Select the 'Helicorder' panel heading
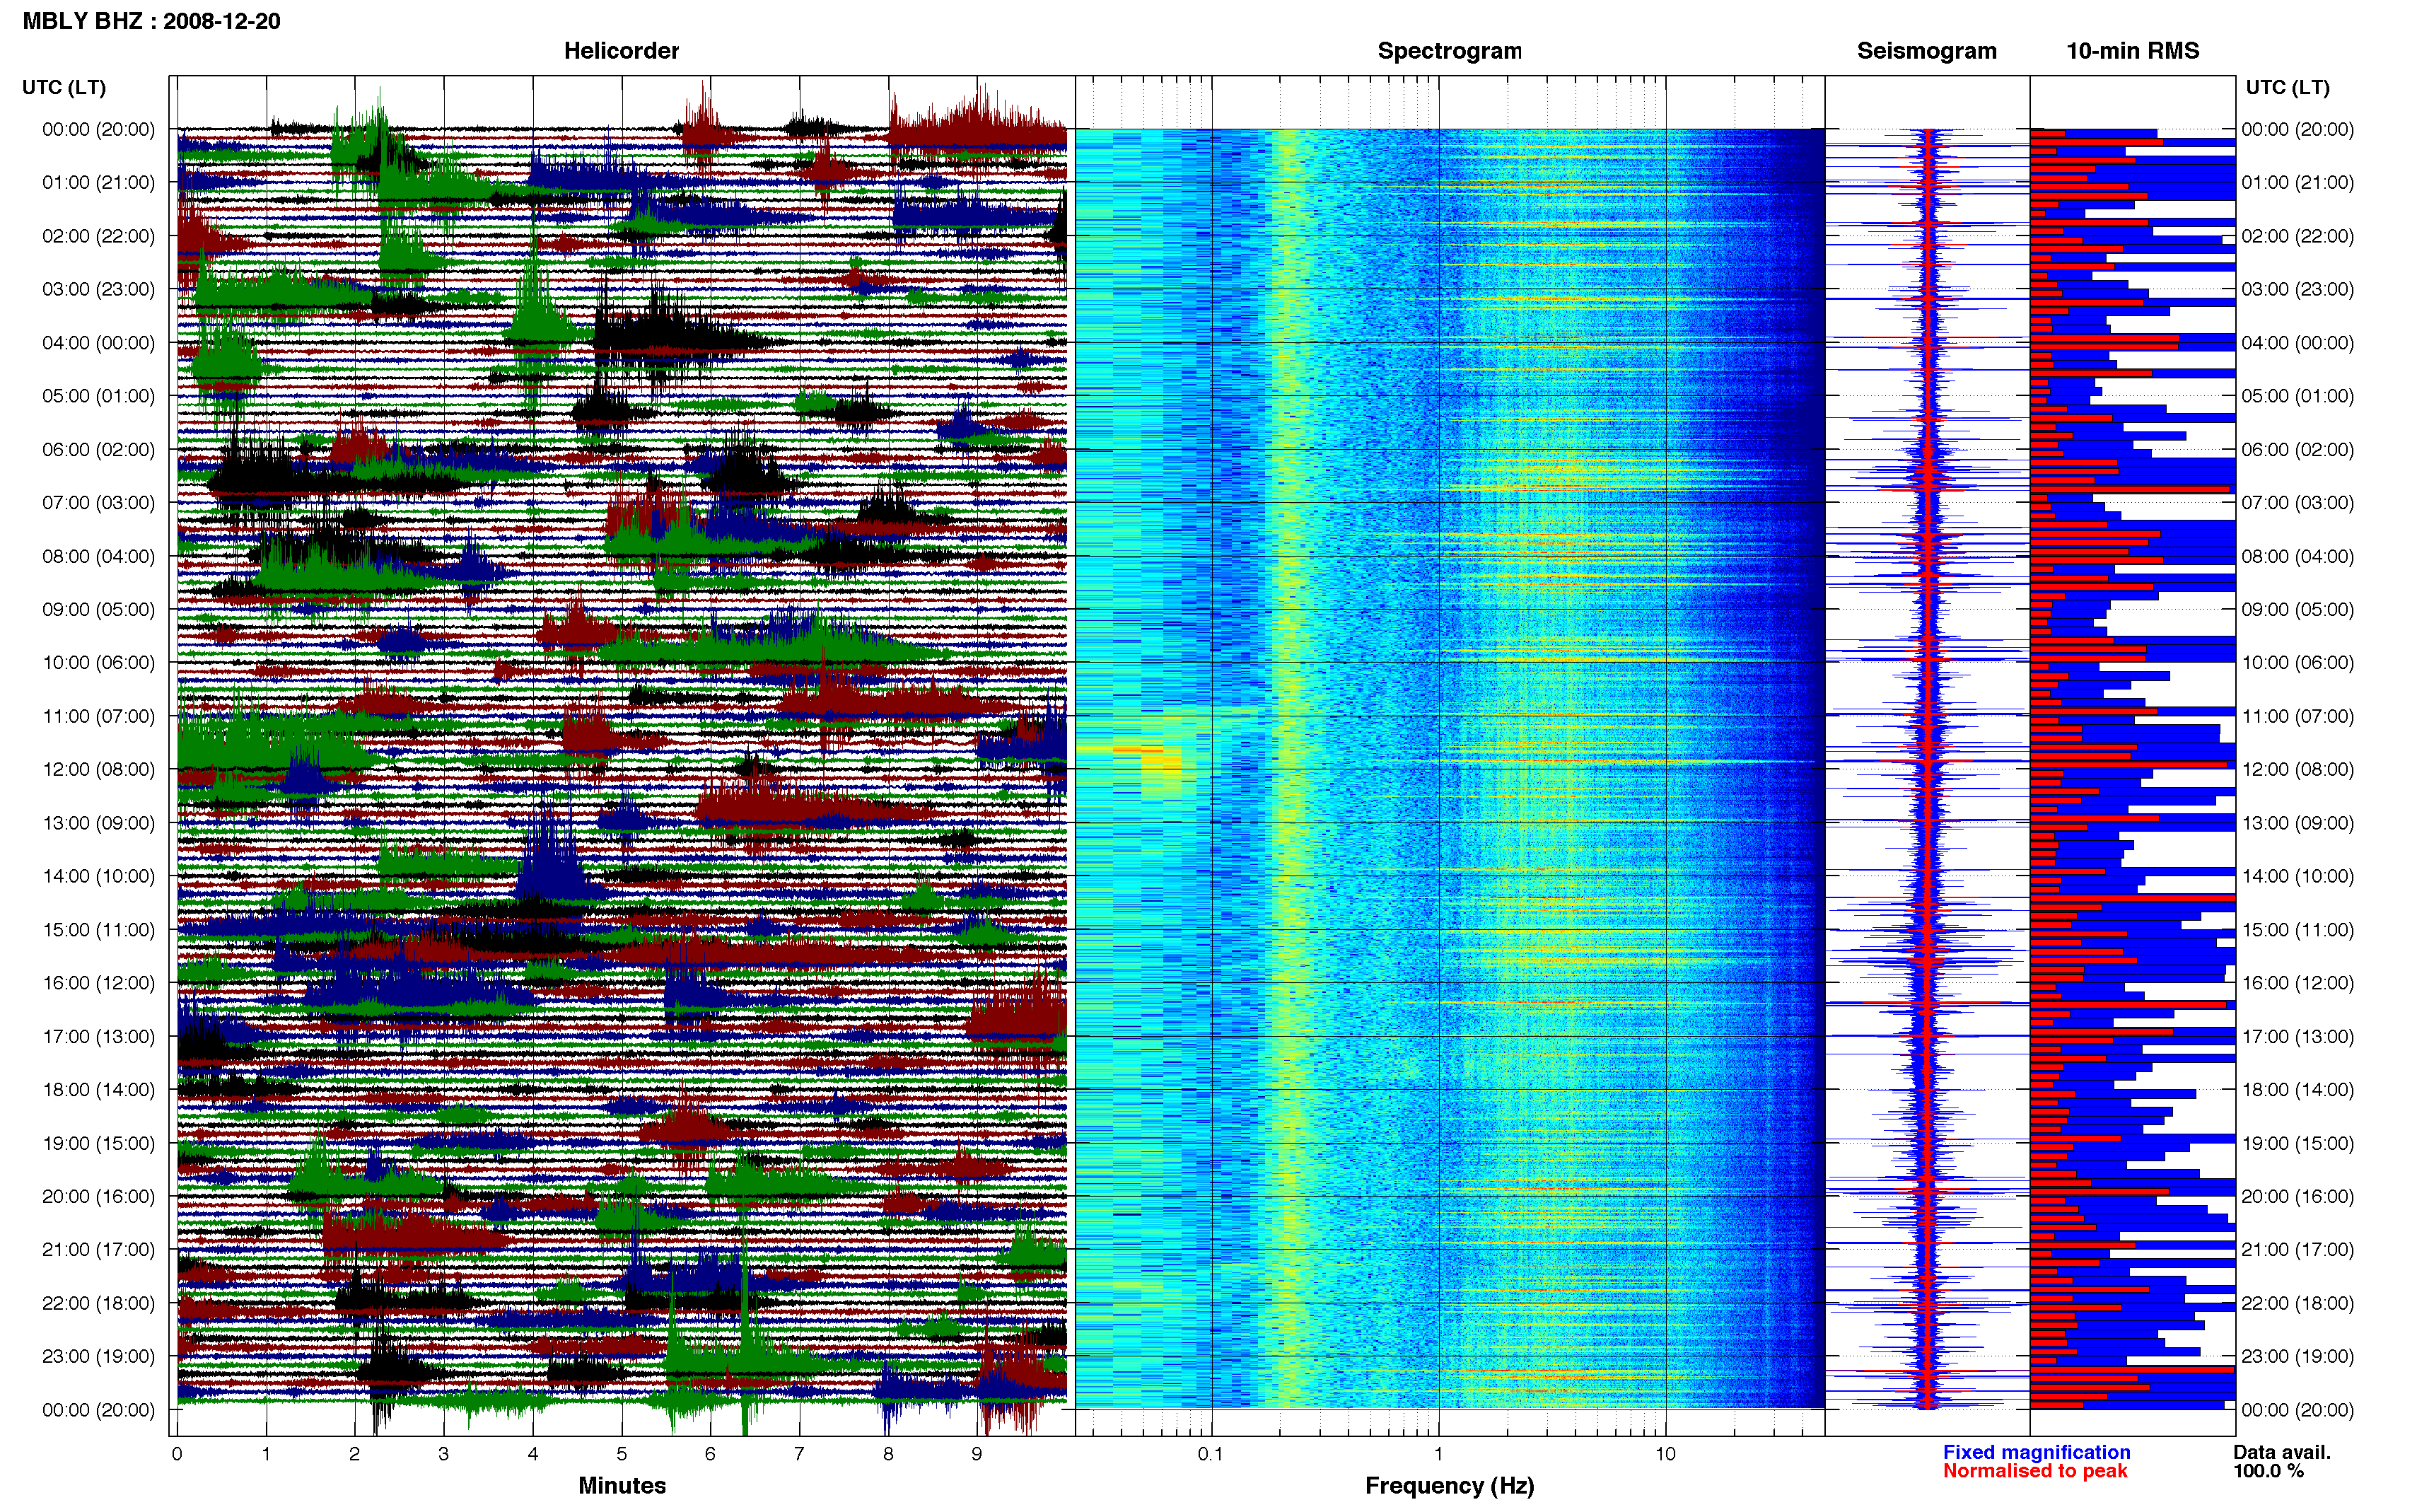The image size is (2417, 1512). [x=621, y=51]
